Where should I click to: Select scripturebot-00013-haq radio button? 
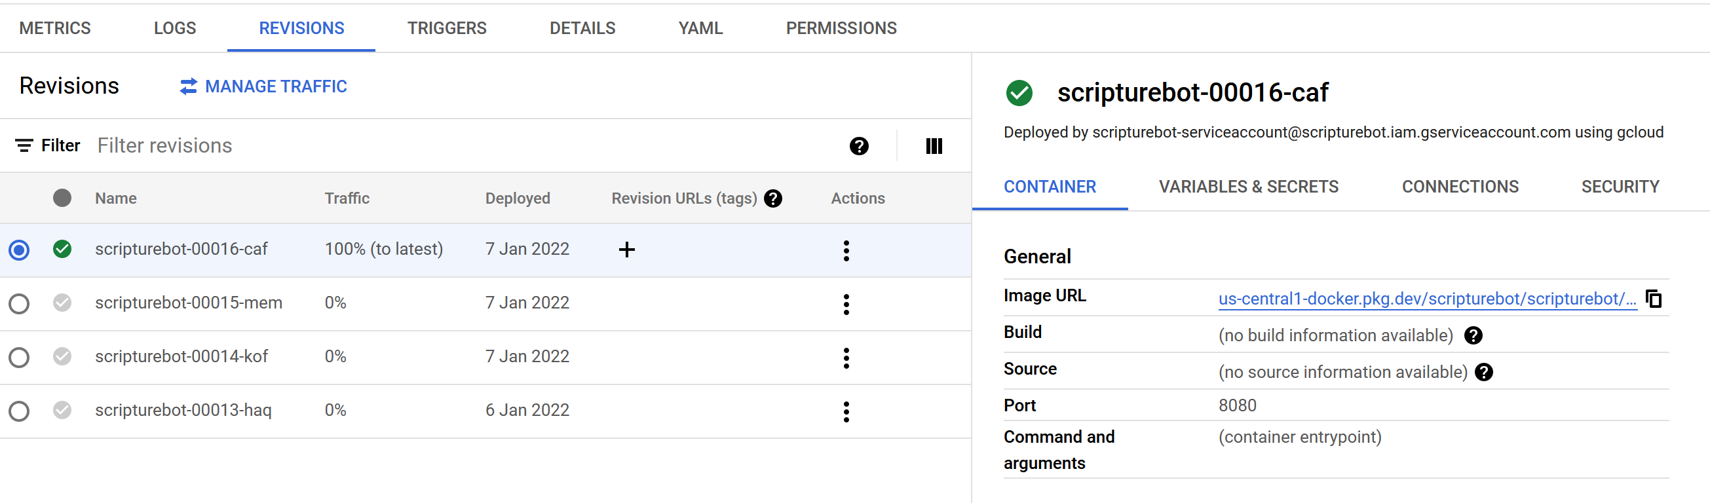pos(18,411)
